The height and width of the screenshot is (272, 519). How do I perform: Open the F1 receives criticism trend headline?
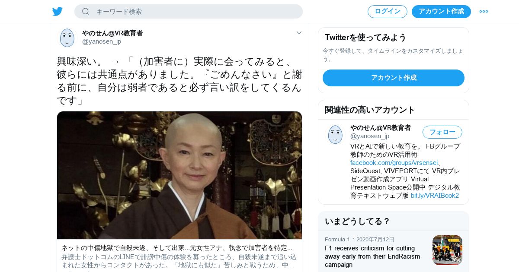(372, 256)
